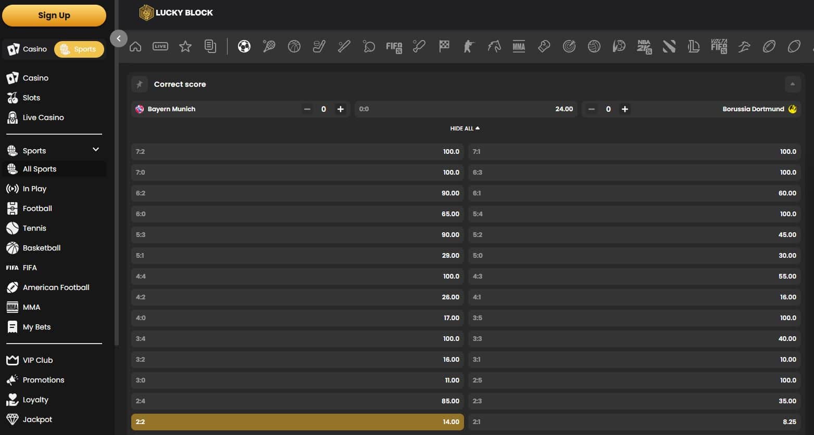The image size is (814, 435).
Task: Select the table tennis paddle icon
Action: tap(369, 47)
